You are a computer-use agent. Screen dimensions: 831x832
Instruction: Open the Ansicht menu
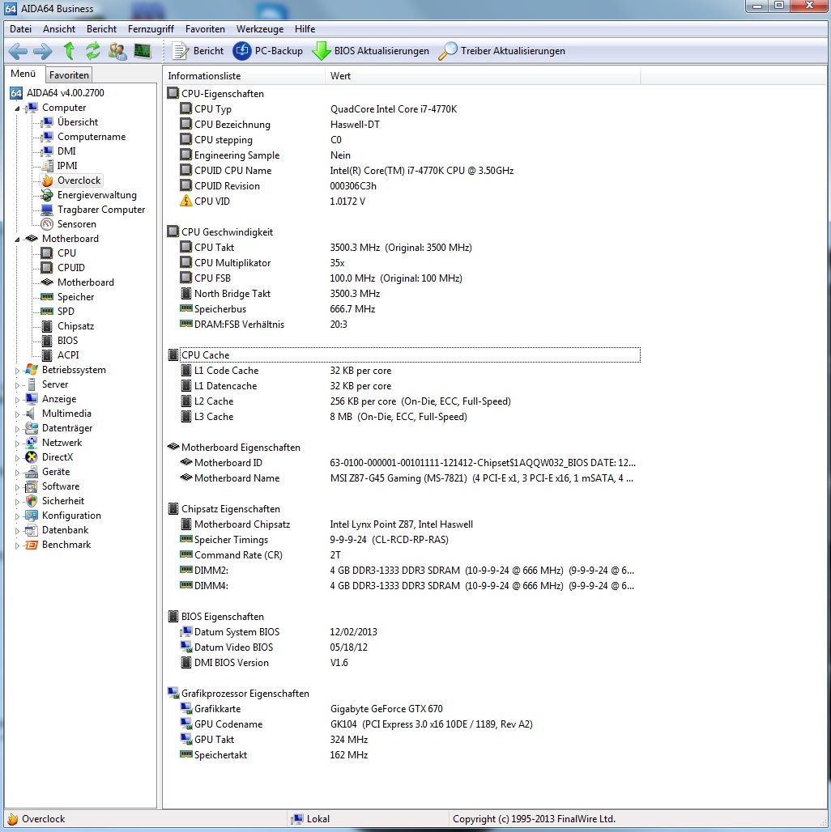click(59, 29)
